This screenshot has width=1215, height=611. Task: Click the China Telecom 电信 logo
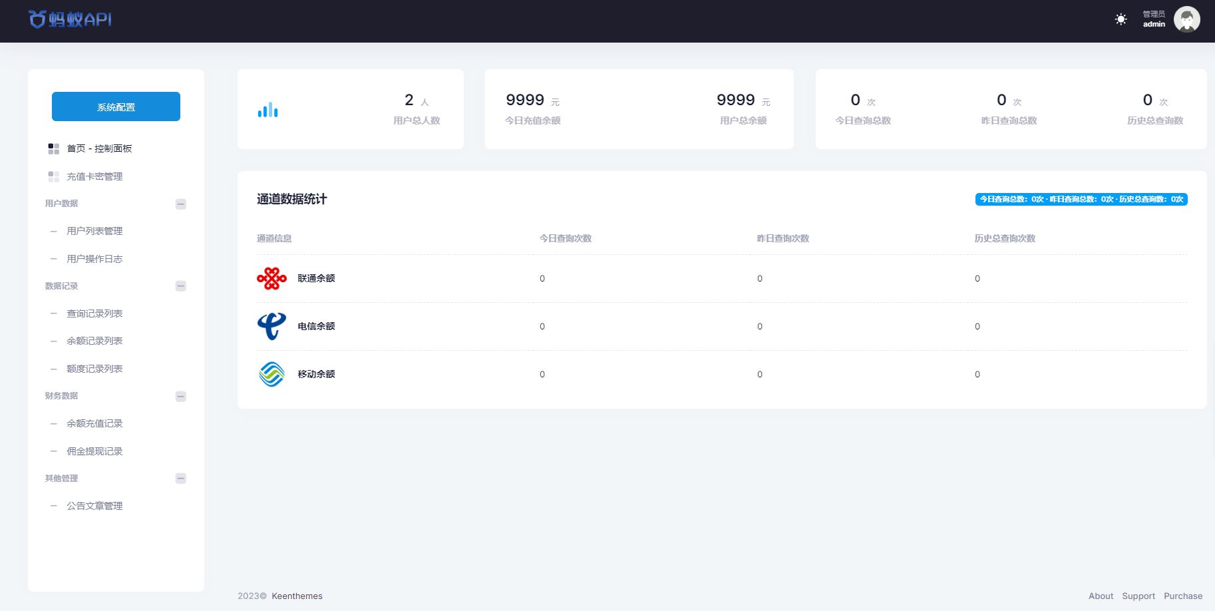click(271, 326)
